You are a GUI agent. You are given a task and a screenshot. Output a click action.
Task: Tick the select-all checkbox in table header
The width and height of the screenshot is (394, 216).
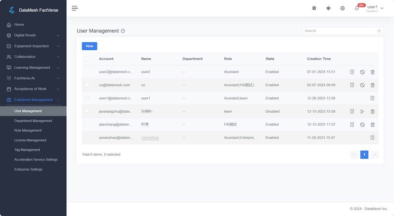[87, 59]
